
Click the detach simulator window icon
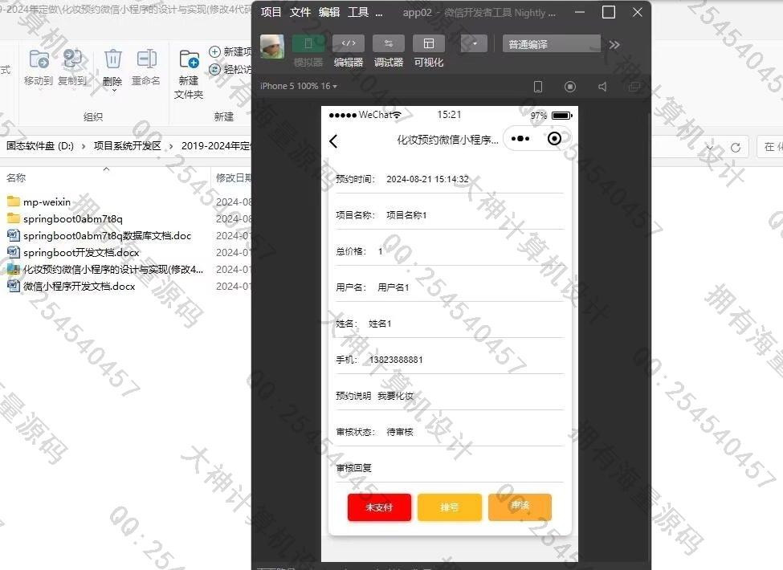[634, 87]
